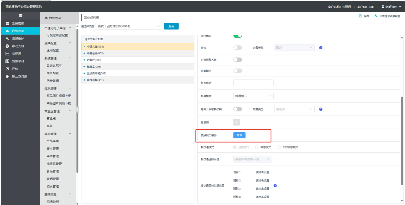Click the 系统管理 grid icon
The width and height of the screenshot is (405, 205).
[7, 24]
